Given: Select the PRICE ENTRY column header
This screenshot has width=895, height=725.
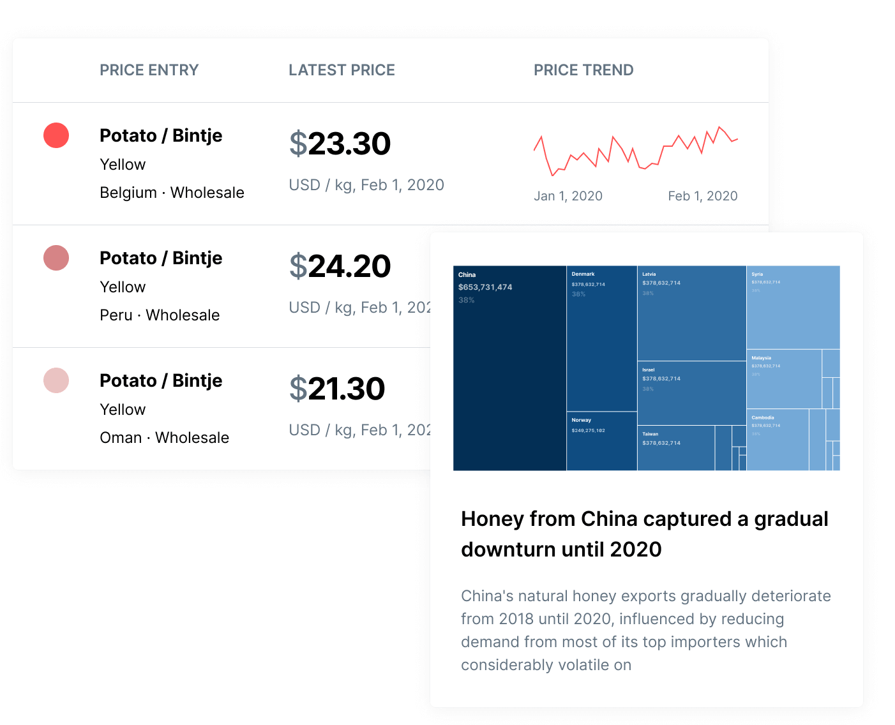Looking at the screenshot, I should point(149,70).
